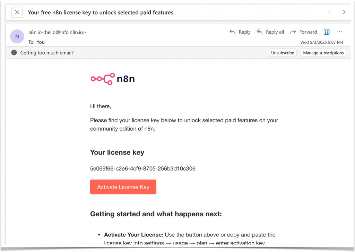Click the license key 5e069f66-c2e6-4cf9-8705-256b3d10c306

tap(142, 169)
